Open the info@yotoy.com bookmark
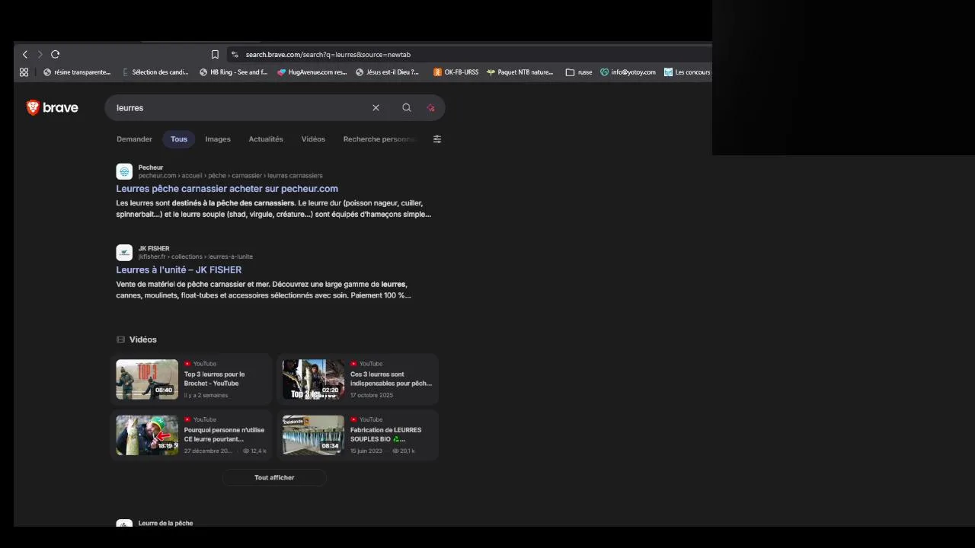 [x=628, y=72]
